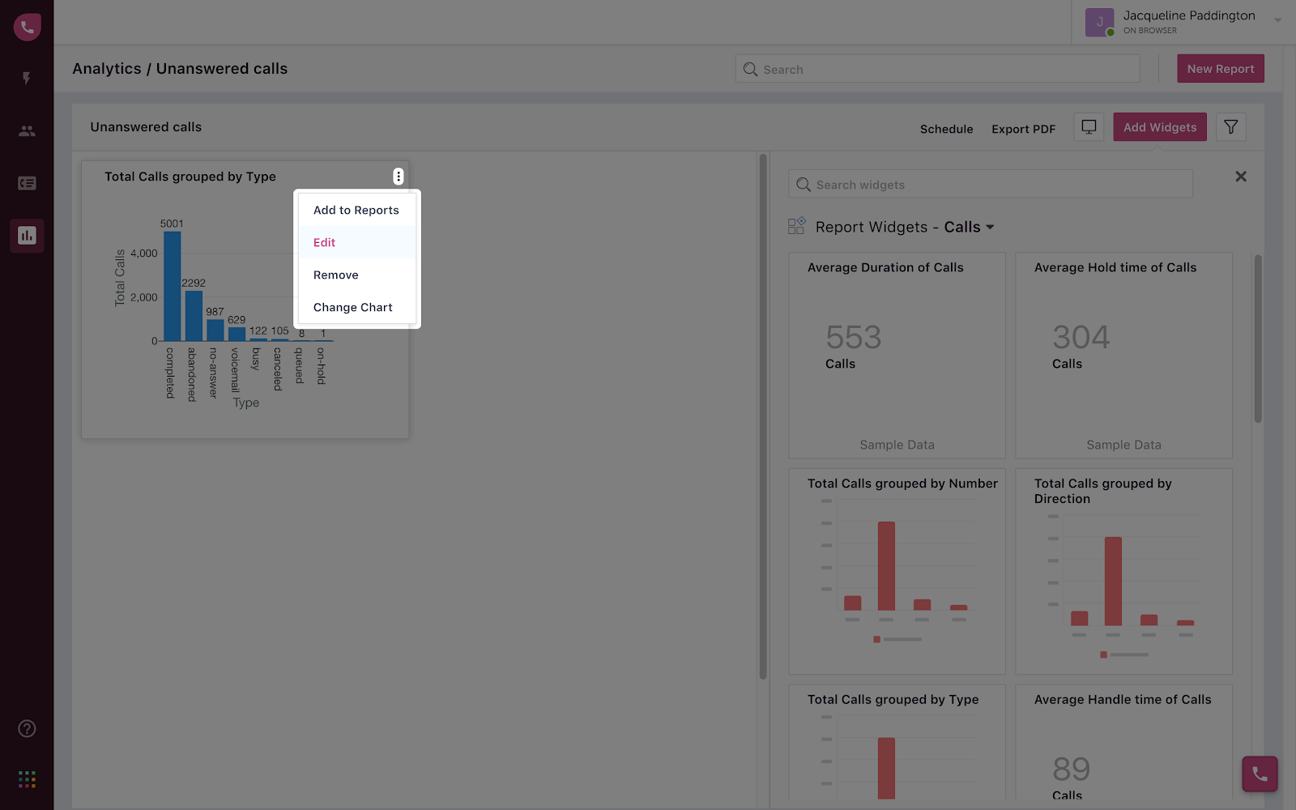The width and height of the screenshot is (1296, 810).
Task: Select the Average Duration of Calls widget
Action: [897, 356]
